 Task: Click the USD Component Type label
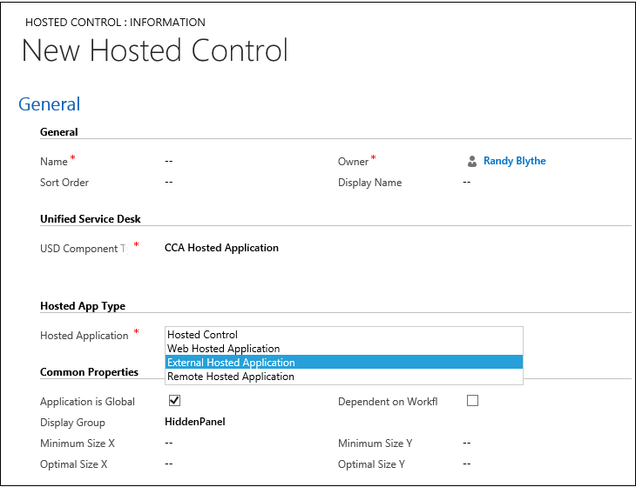pyautogui.click(x=84, y=249)
